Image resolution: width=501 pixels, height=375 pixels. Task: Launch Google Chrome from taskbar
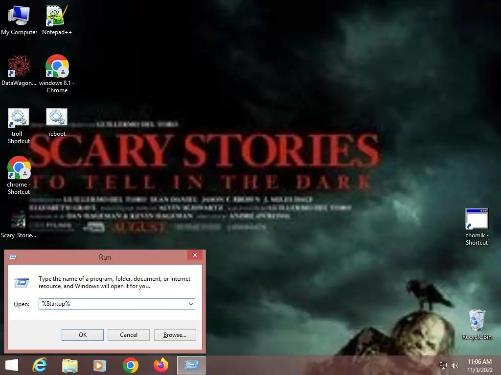pos(130,365)
